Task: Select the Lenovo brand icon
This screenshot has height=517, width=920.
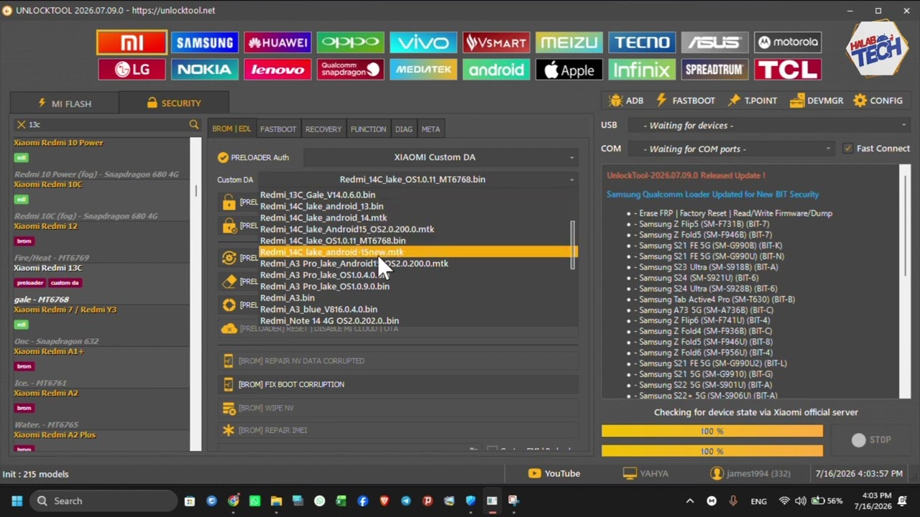Action: [x=277, y=70]
